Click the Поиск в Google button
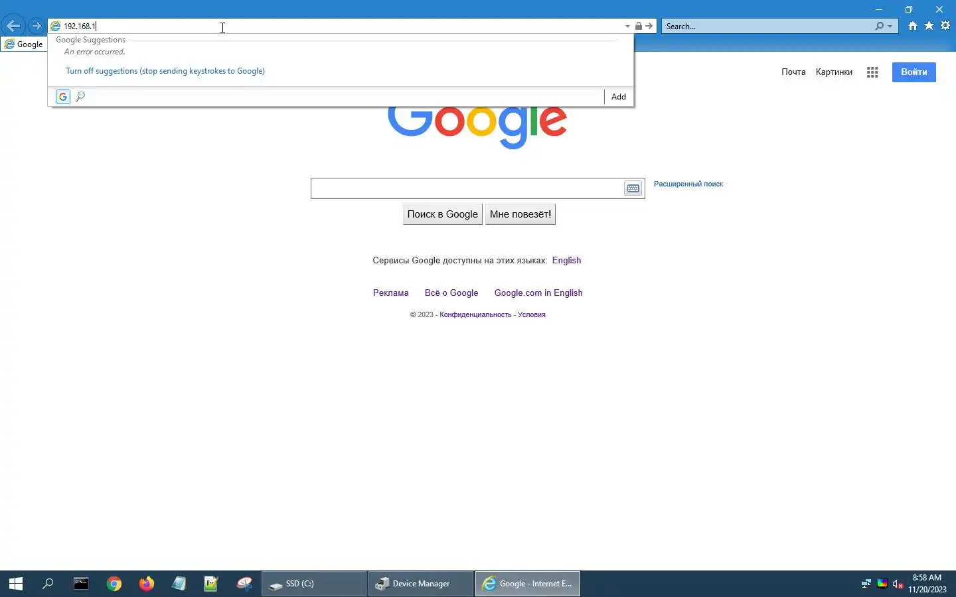 click(x=443, y=214)
